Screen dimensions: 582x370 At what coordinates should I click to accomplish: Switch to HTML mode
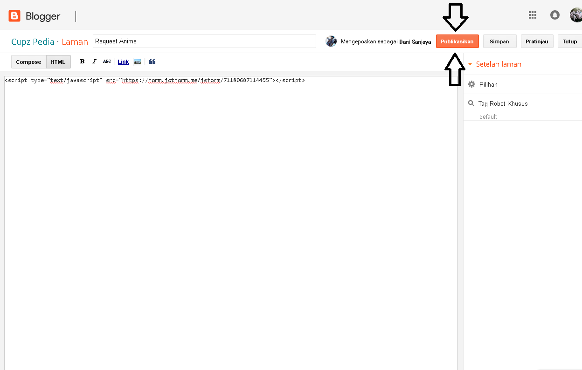coord(58,62)
